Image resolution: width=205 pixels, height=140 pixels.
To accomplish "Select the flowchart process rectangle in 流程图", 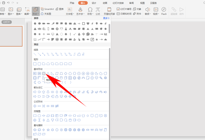I will point(35,116).
